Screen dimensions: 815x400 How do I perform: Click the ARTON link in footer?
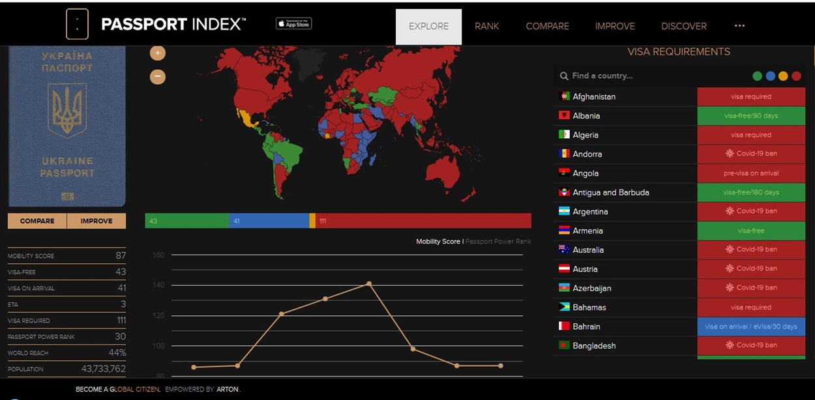(x=228, y=390)
